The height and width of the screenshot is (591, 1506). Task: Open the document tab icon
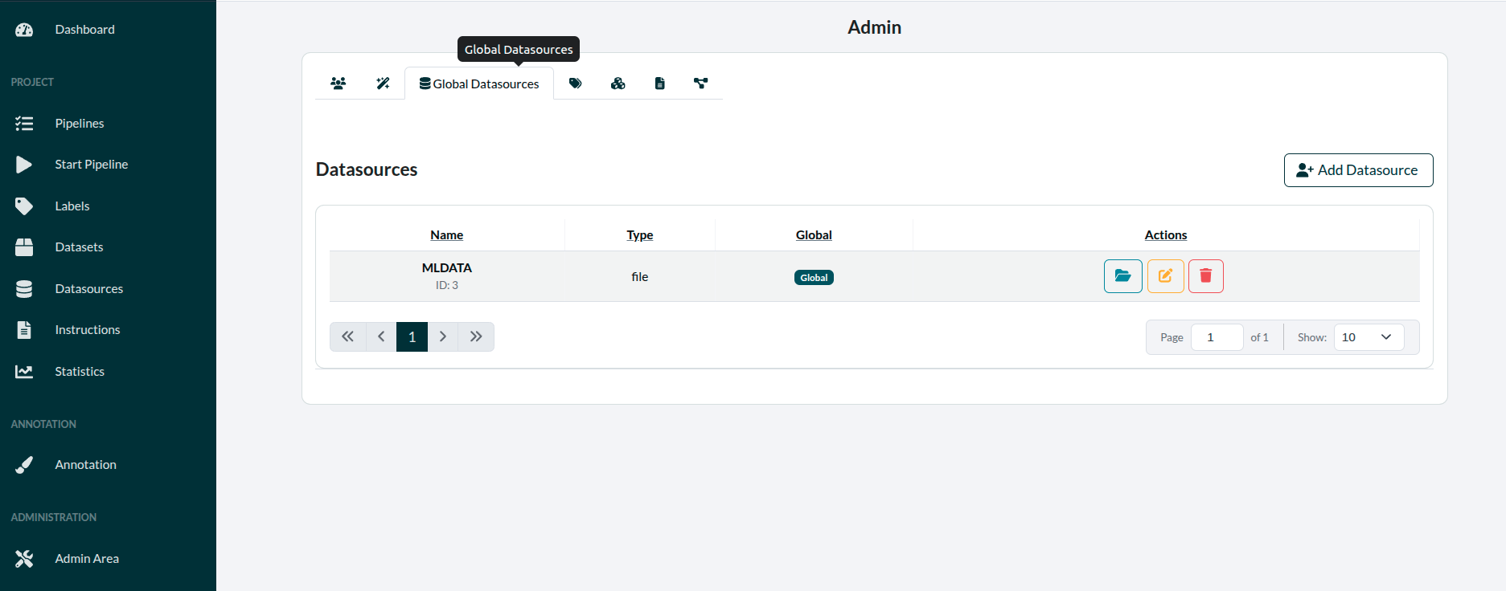tap(659, 84)
